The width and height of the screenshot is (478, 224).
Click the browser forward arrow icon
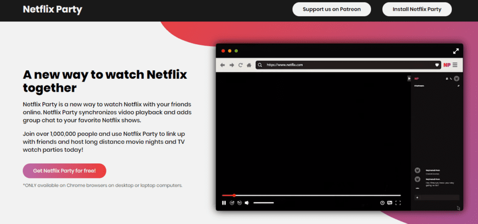(232, 65)
